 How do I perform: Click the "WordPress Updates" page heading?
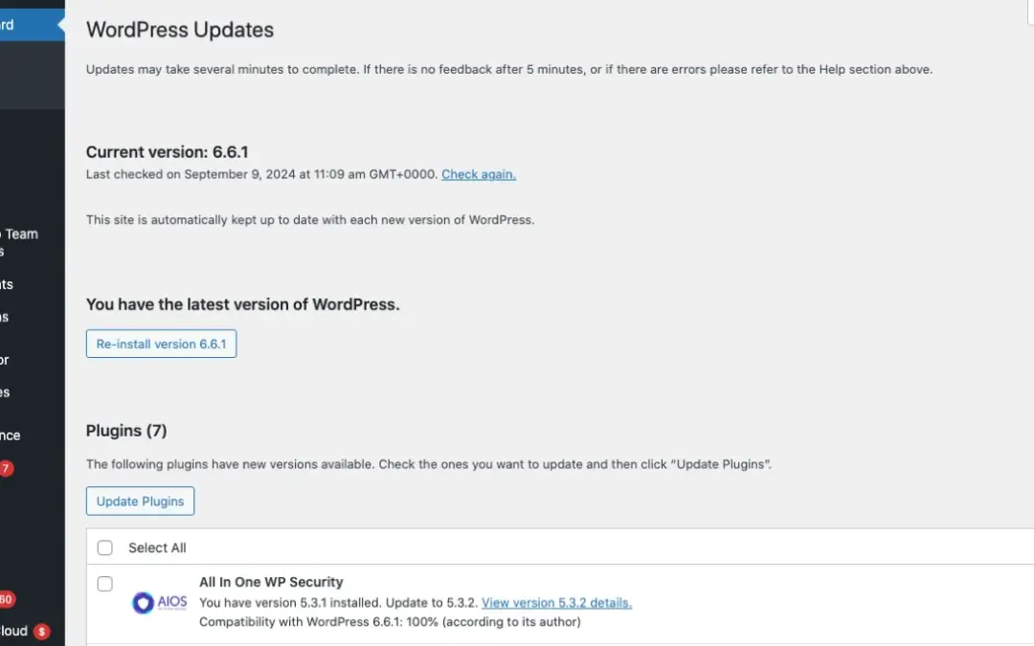[180, 30]
